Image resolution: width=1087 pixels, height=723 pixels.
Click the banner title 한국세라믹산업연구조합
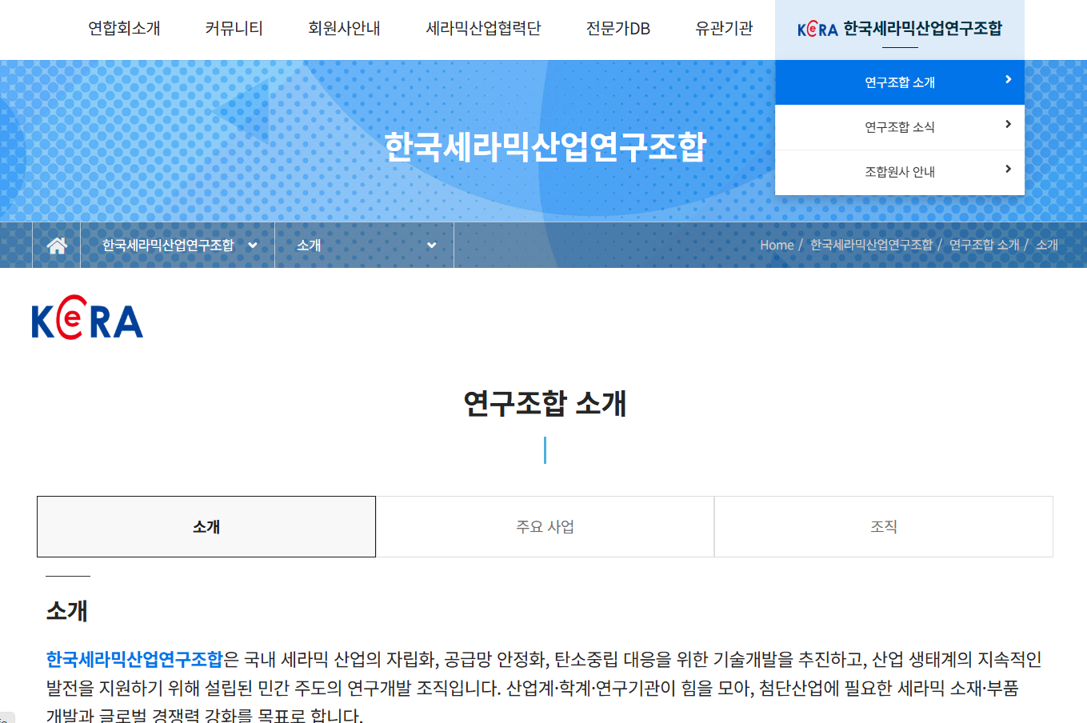[545, 147]
